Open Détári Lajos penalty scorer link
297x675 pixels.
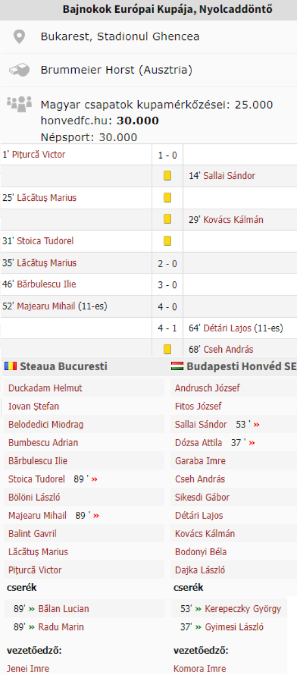tap(227, 328)
